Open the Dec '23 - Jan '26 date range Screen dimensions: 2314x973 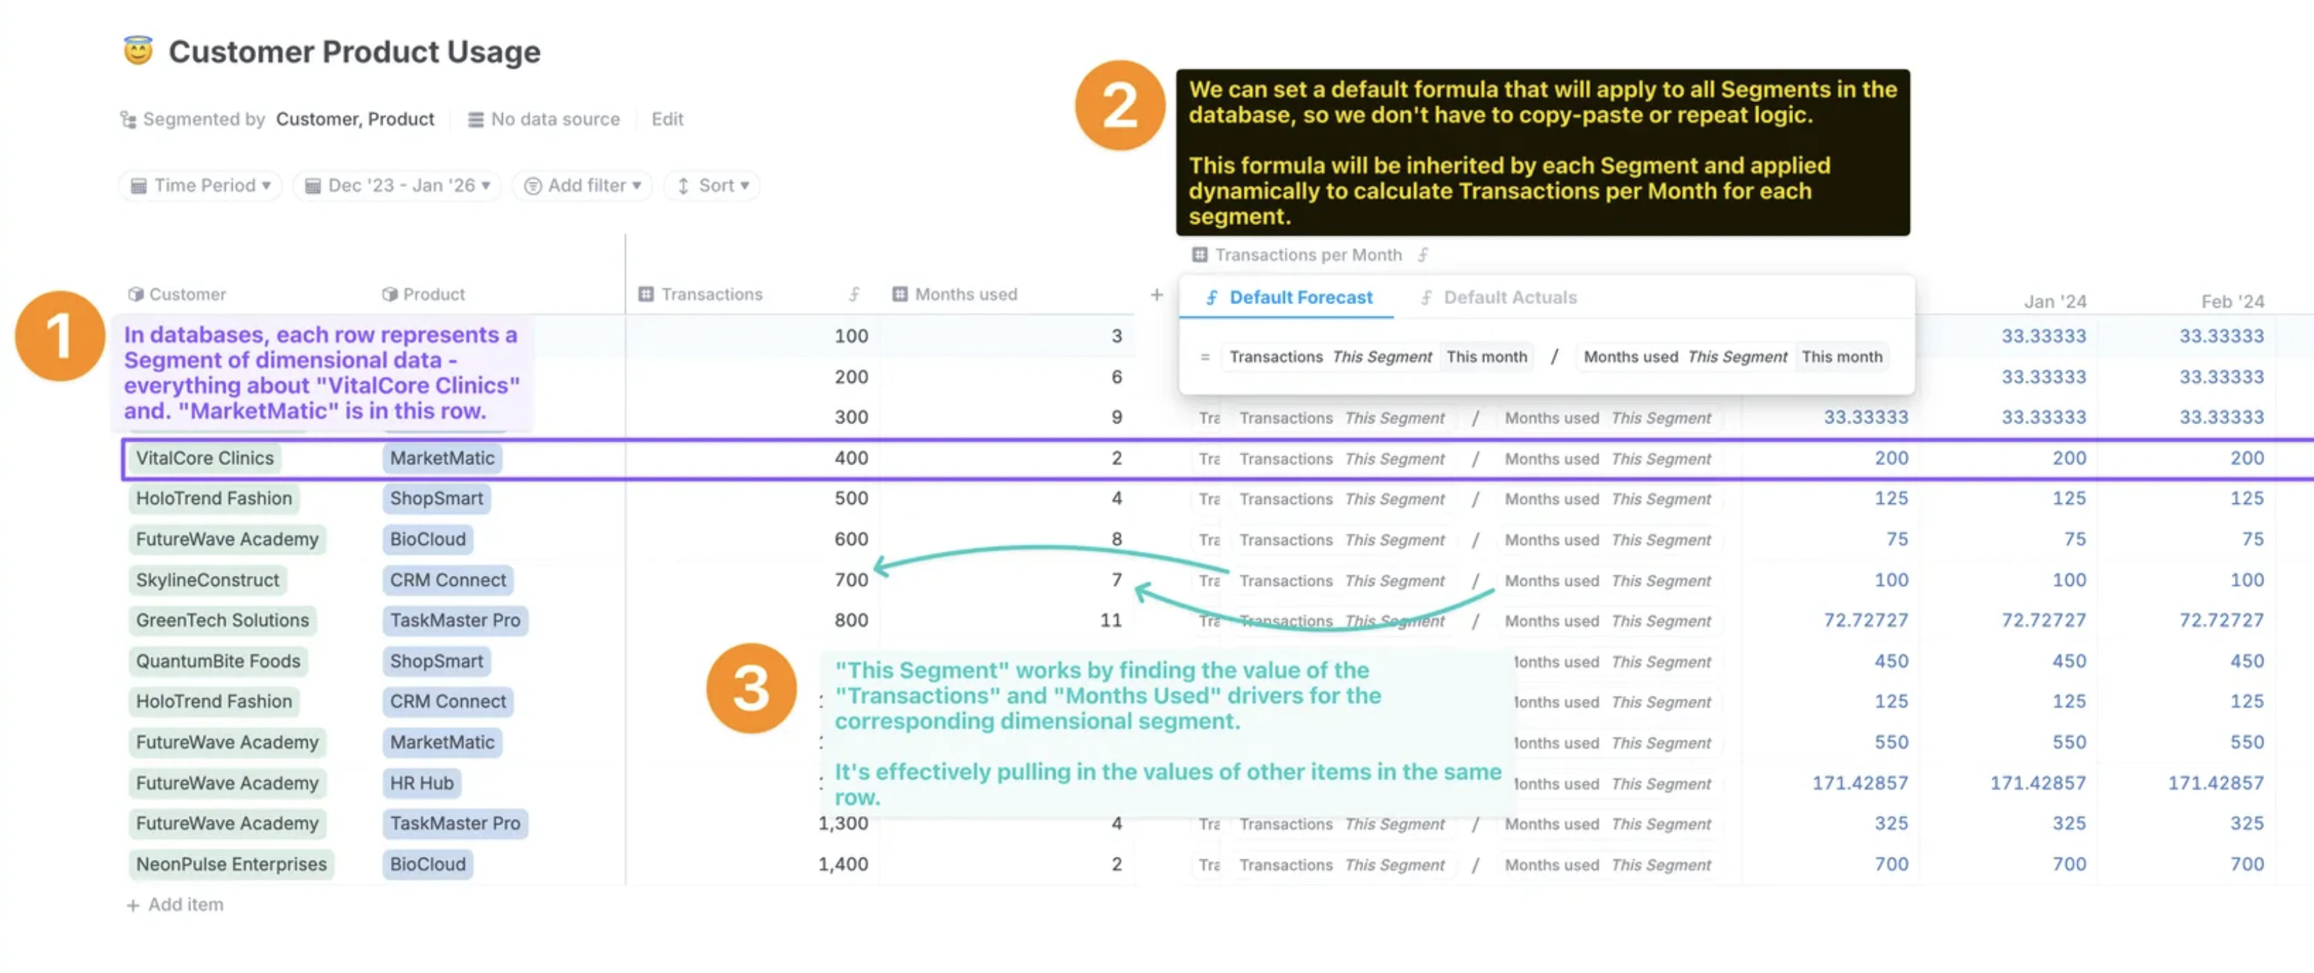397,186
